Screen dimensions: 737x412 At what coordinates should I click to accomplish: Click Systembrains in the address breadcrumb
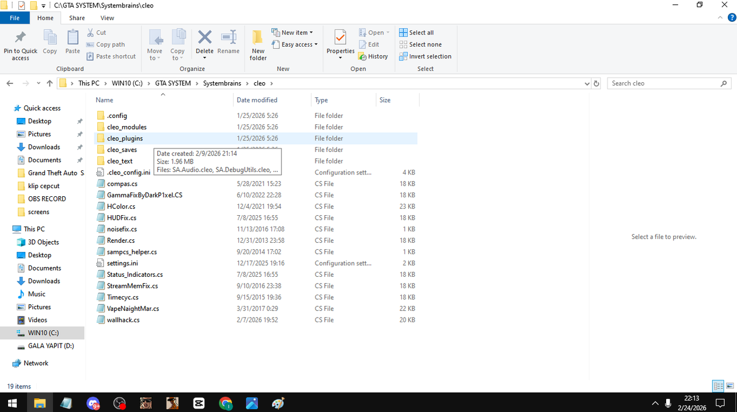pos(222,83)
